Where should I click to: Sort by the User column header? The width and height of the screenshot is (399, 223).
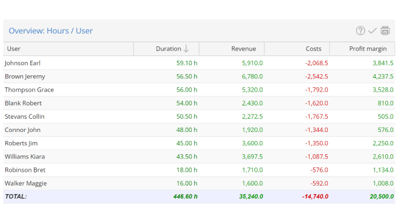[68, 49]
